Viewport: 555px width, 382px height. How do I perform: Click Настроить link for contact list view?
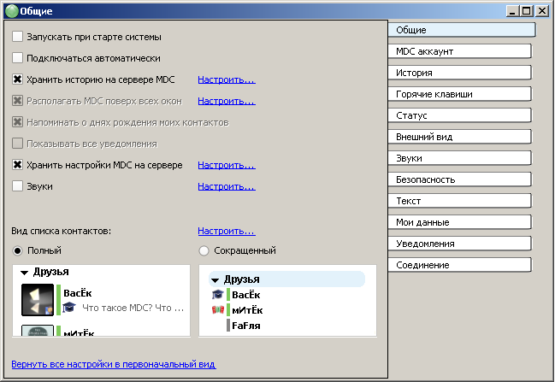[227, 231]
